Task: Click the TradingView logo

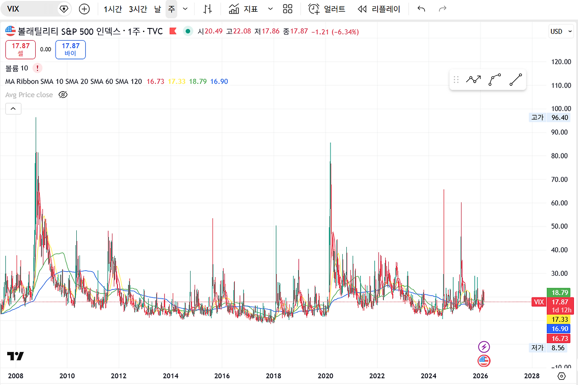Action: (x=15, y=356)
